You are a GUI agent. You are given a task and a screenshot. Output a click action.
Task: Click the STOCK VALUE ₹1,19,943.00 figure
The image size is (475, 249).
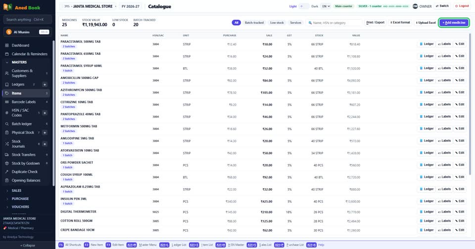(95, 25)
